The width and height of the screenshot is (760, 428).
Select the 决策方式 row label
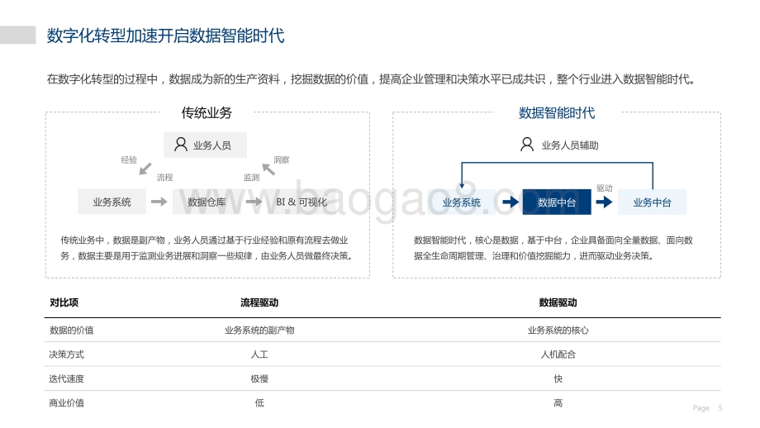click(66, 354)
